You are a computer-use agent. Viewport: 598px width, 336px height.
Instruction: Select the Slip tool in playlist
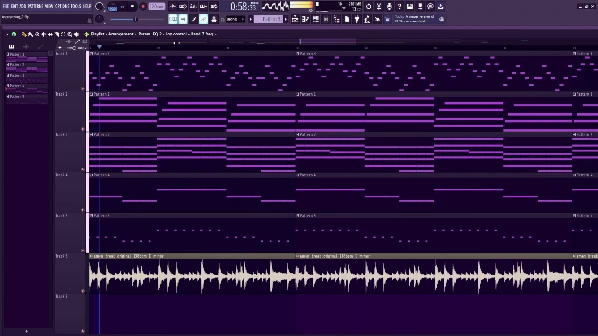point(50,34)
